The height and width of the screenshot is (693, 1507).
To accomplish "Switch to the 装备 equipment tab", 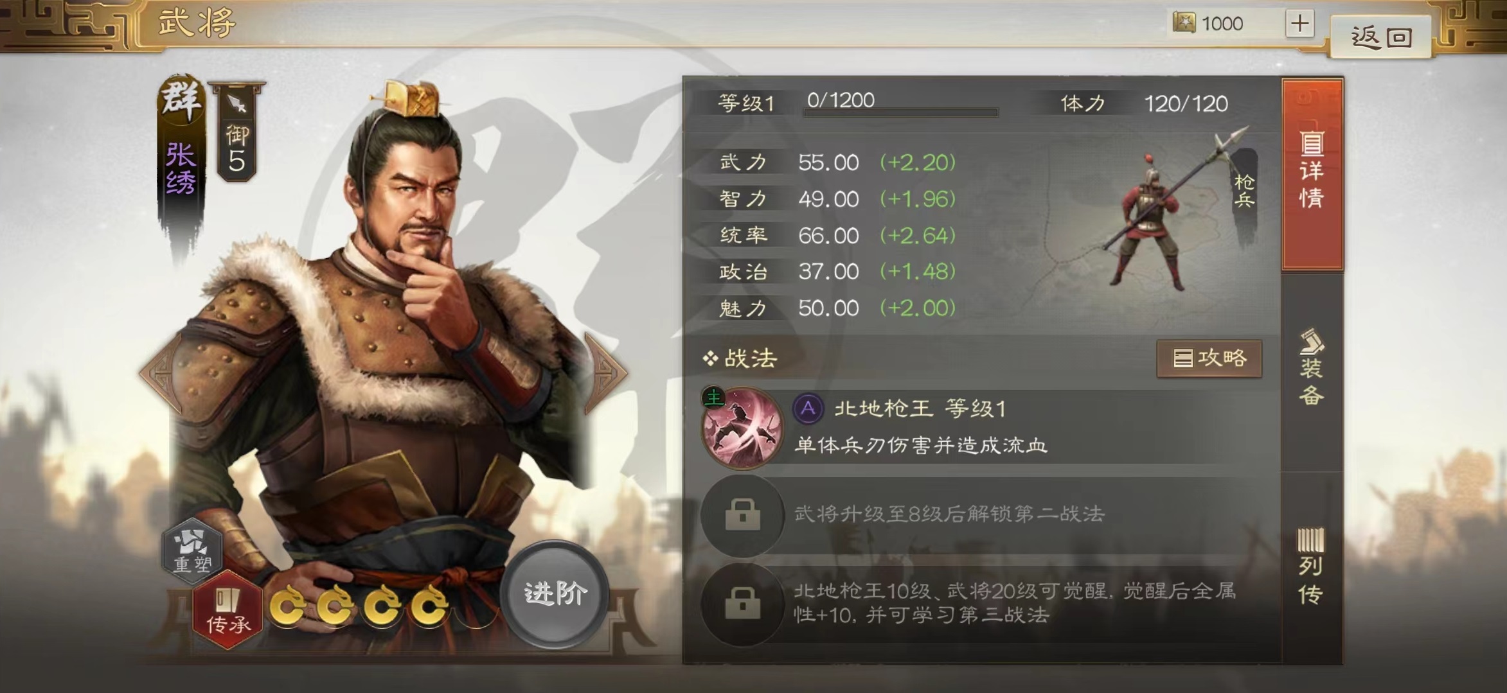I will pos(1312,369).
